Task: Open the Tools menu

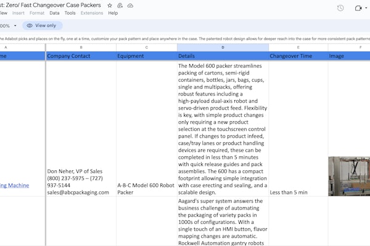Action: pos(70,12)
